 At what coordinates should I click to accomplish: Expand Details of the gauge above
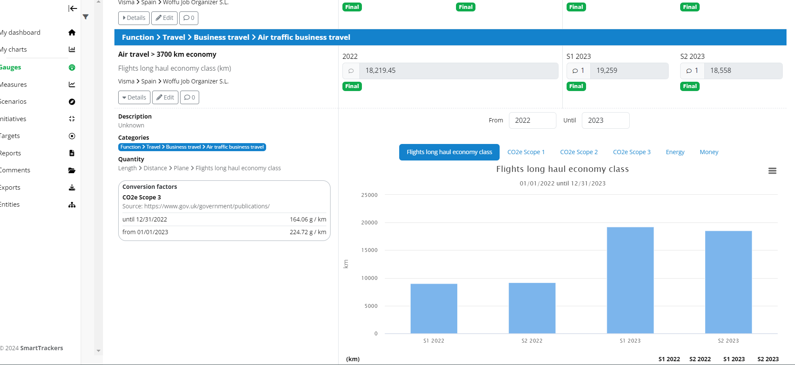point(133,18)
